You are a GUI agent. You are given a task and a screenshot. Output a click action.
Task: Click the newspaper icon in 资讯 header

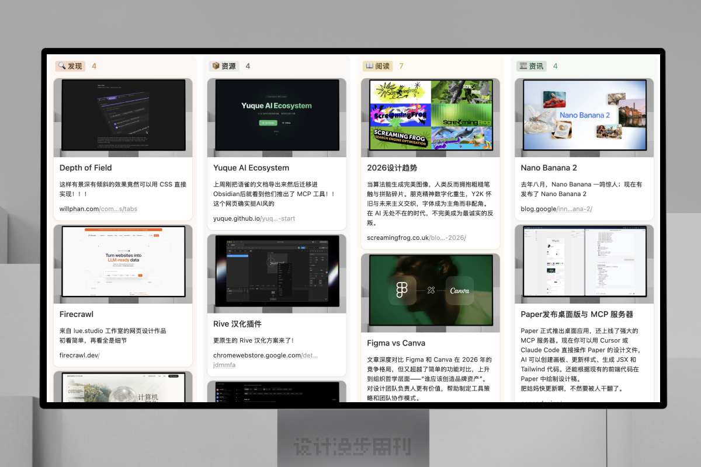click(x=523, y=66)
